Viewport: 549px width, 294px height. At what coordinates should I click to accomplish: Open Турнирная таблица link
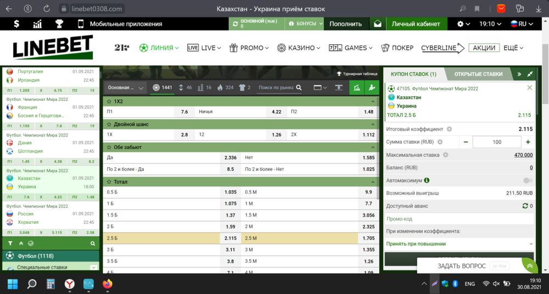(x=357, y=74)
